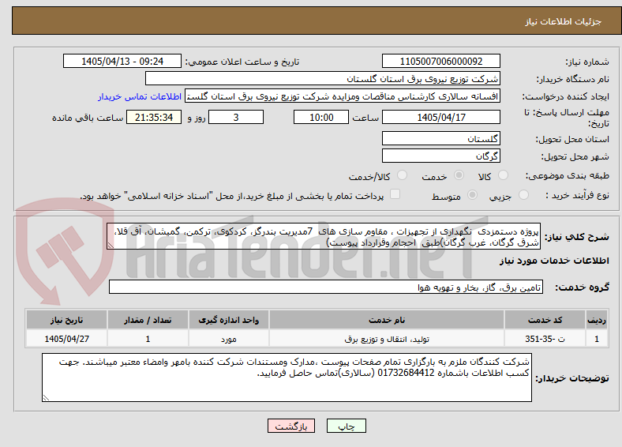This screenshot has height=447, width=622.
Task: Select the متوسط purchase type radio
Action: coord(472,194)
